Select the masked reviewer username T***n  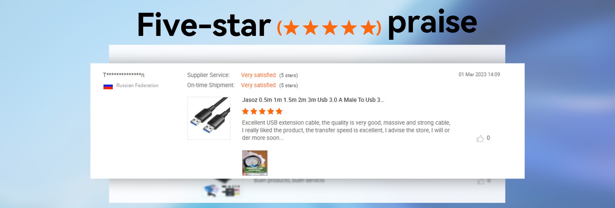click(x=124, y=75)
